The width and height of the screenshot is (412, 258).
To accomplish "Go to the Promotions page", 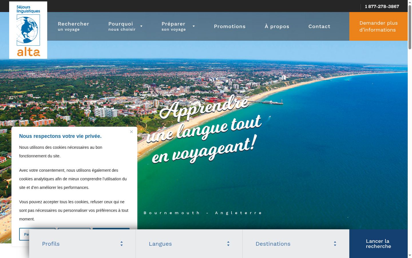I will point(230,26).
